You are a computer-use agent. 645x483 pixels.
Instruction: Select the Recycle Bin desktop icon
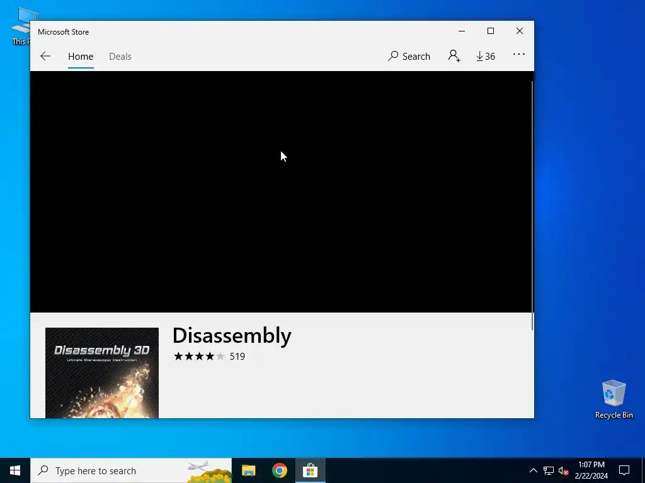(x=614, y=399)
